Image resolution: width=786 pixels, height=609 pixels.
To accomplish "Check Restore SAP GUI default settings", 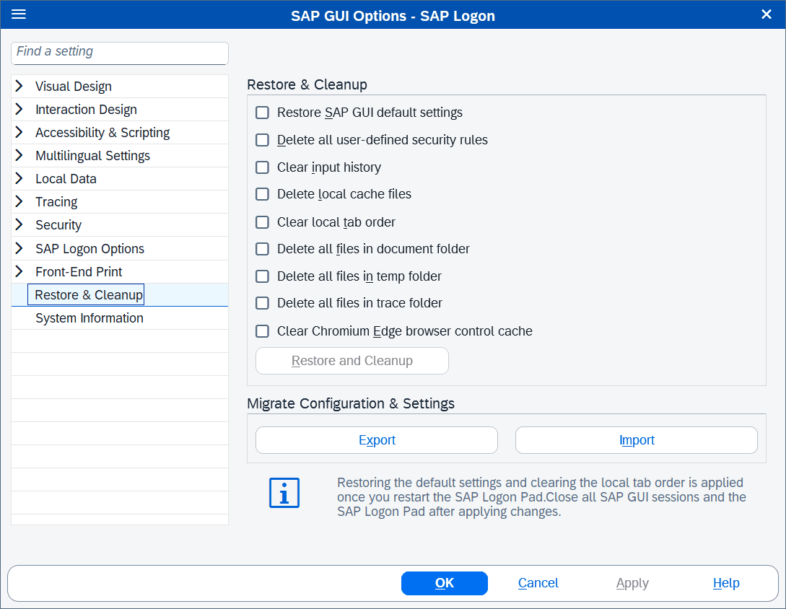I will point(262,113).
